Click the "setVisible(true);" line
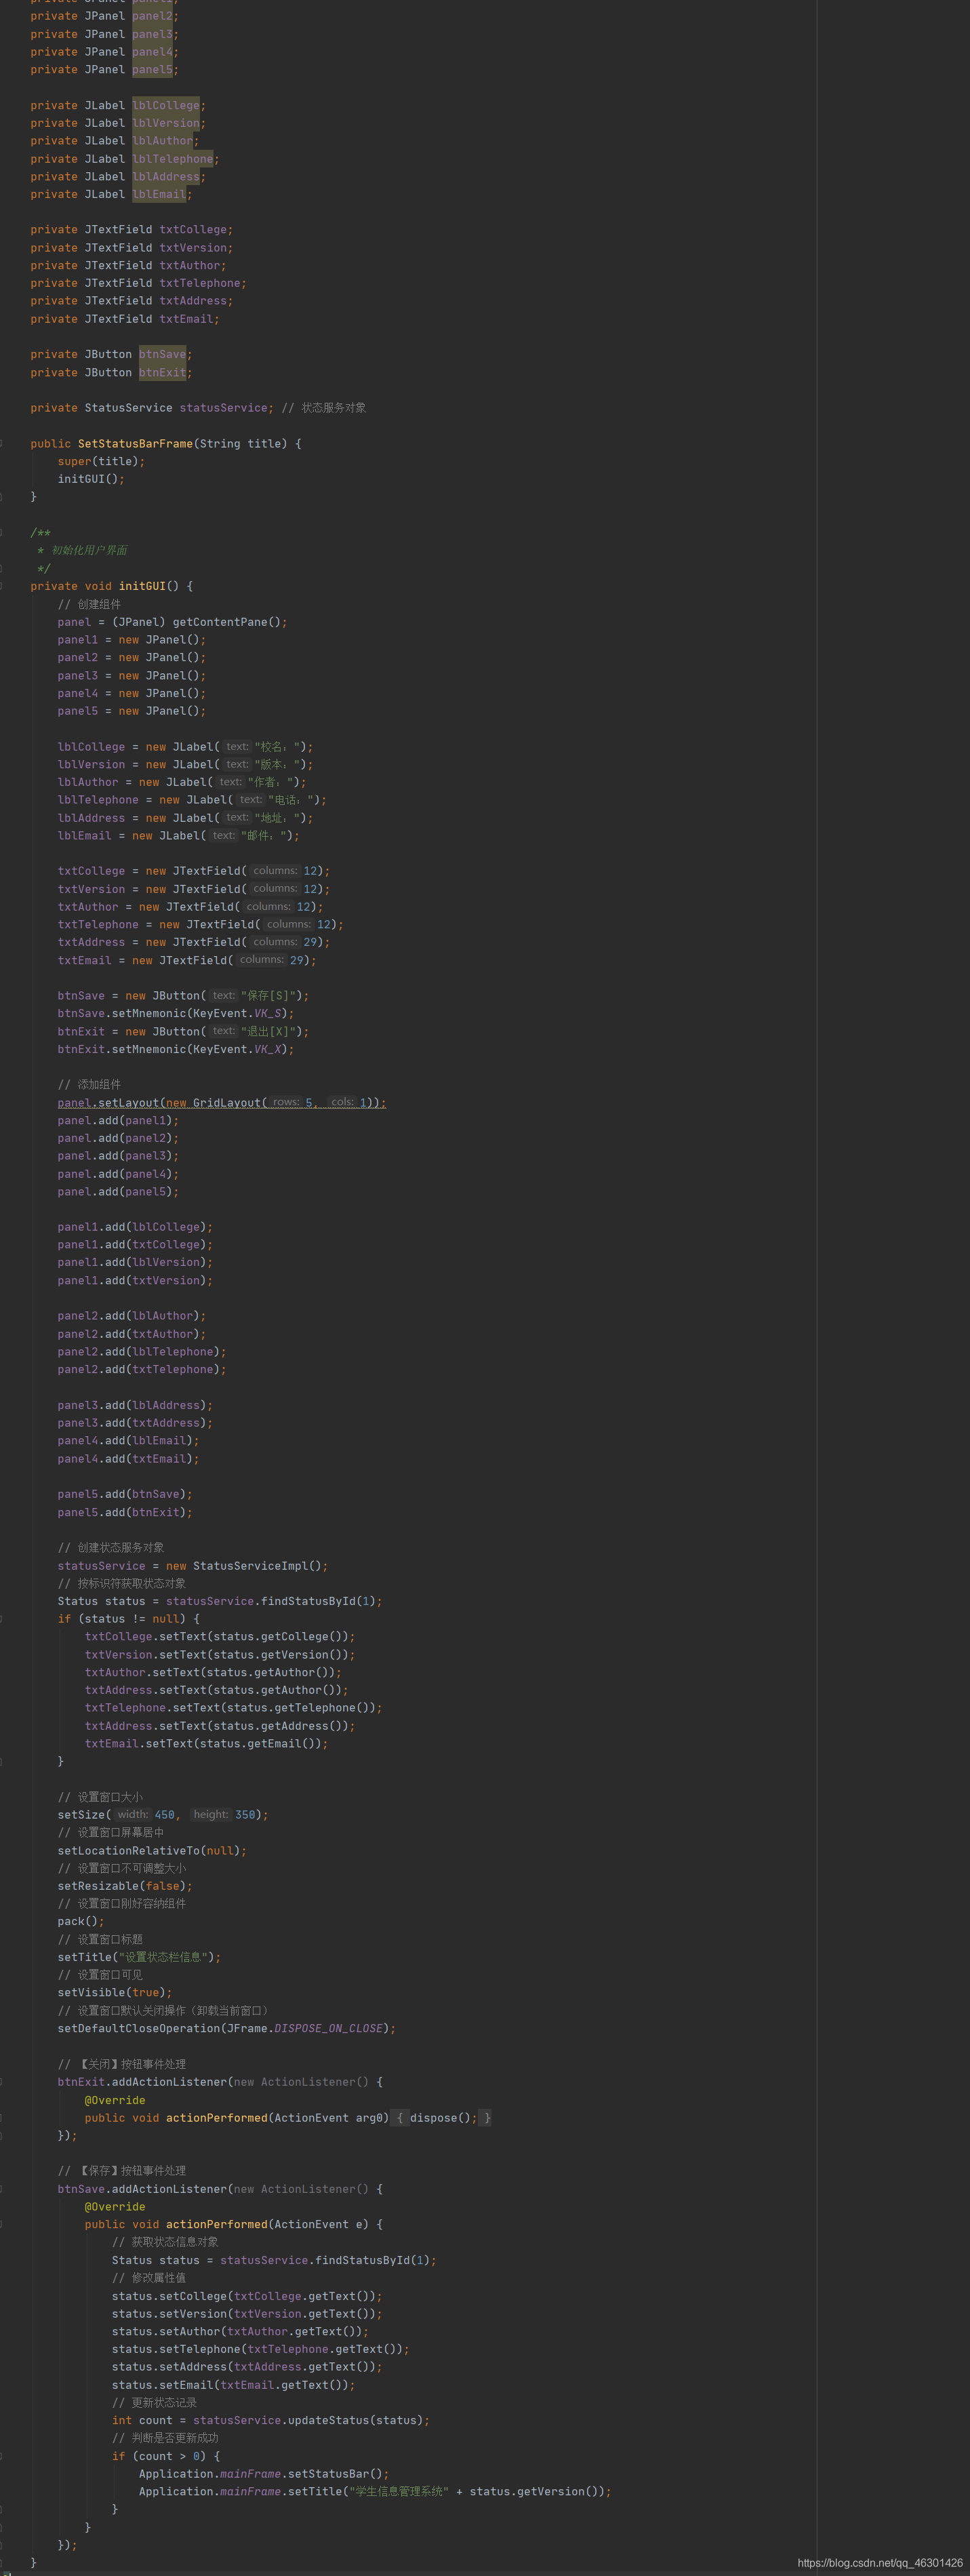This screenshot has height=2576, width=970. coord(114,1992)
